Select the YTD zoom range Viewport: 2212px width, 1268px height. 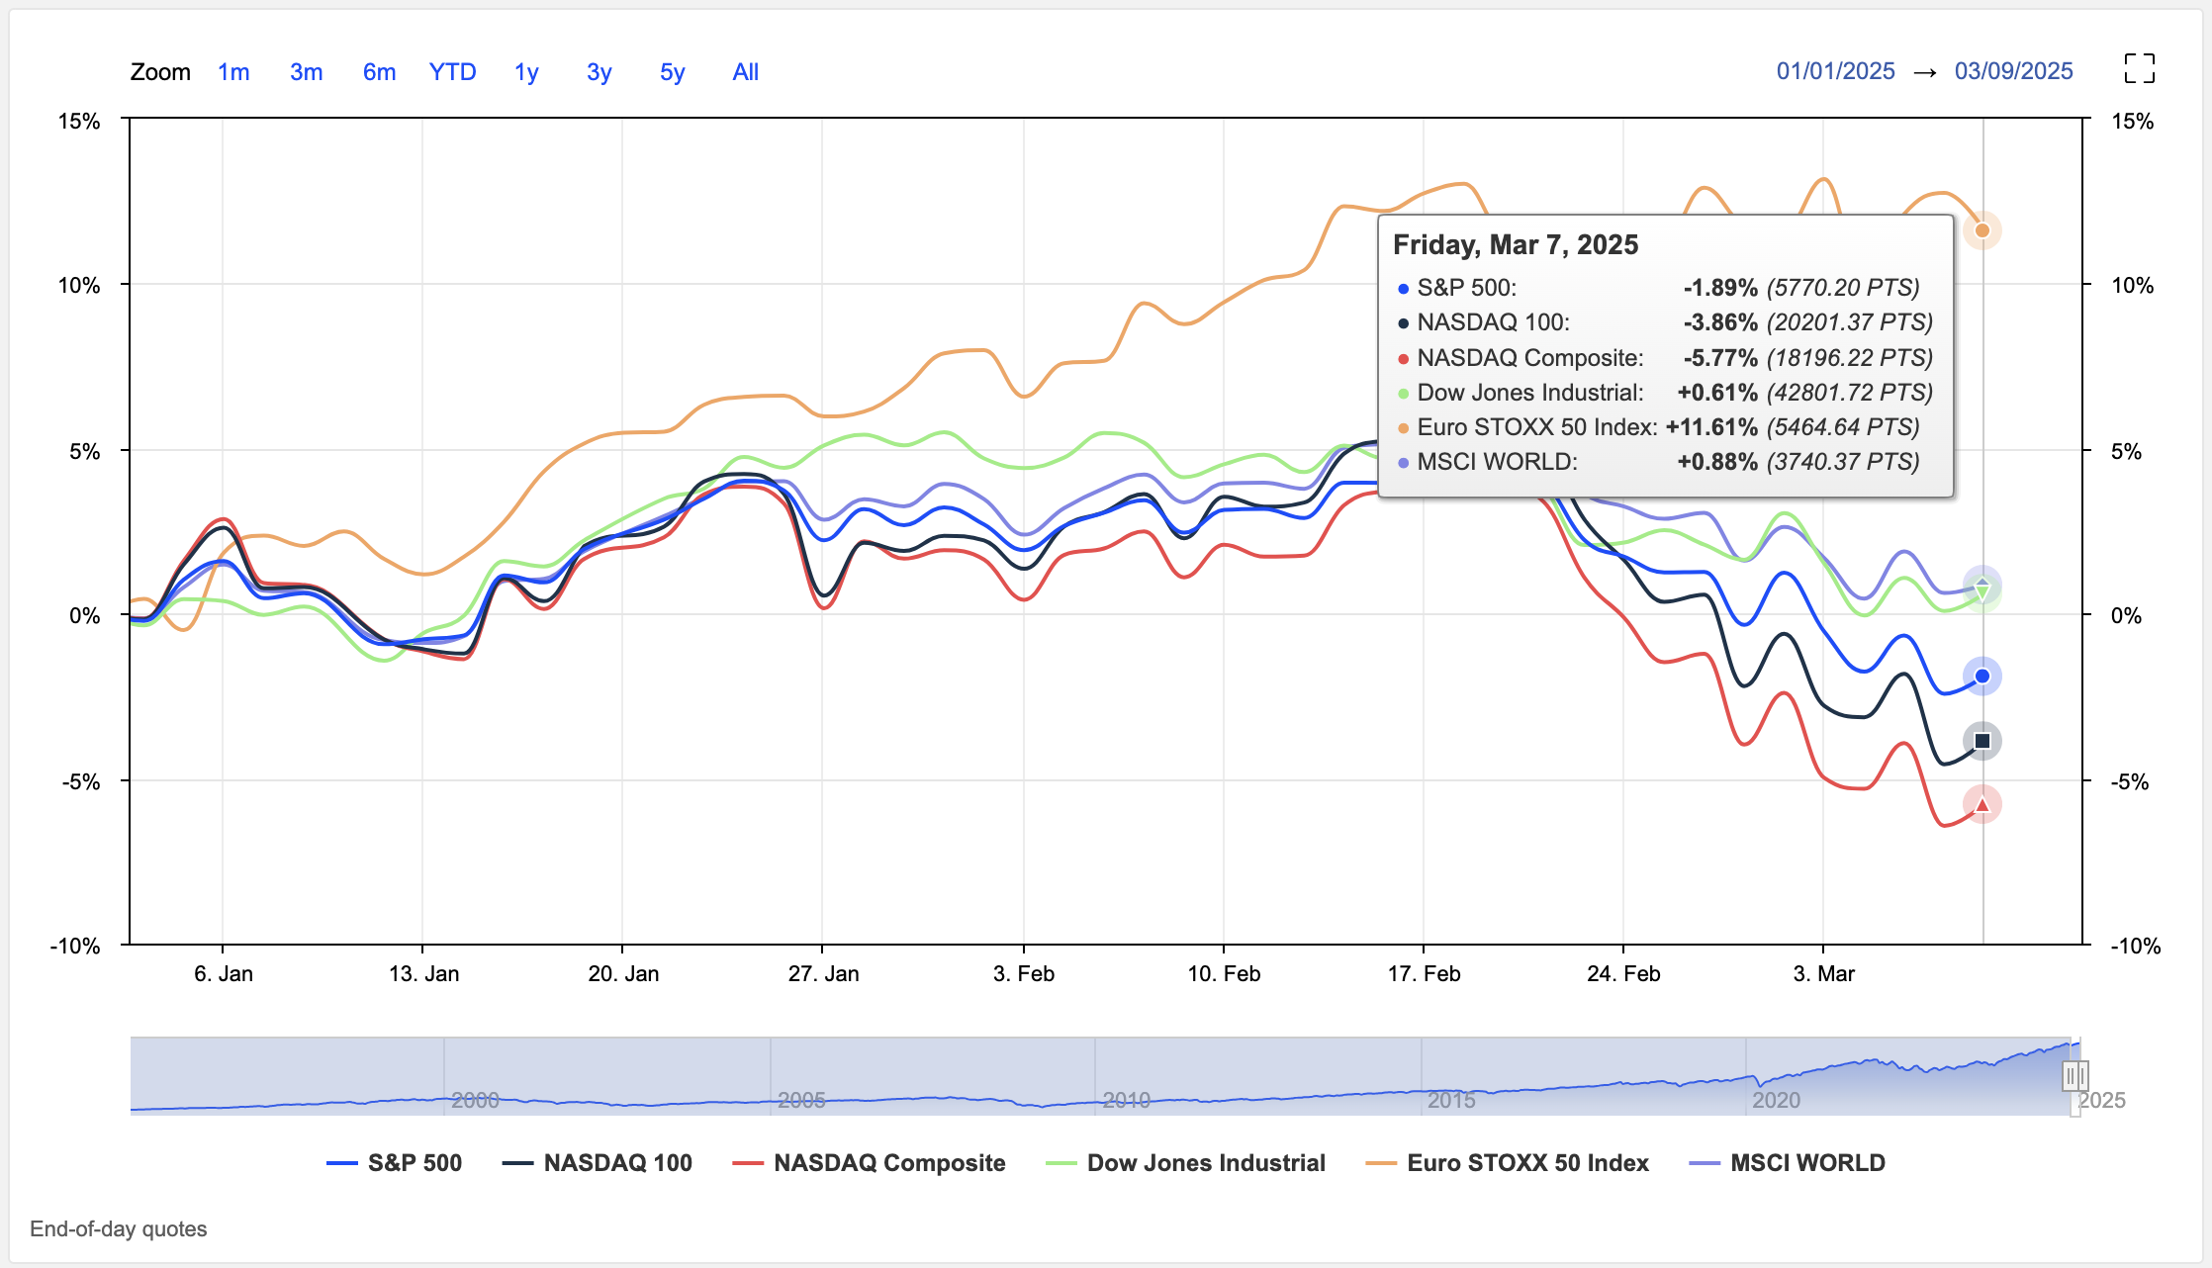[x=452, y=72]
